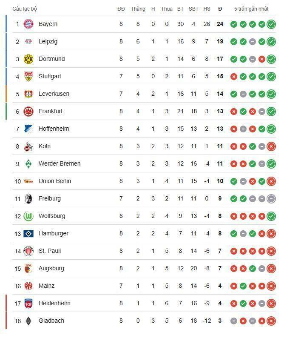Click the Wolfsburg green logo

click(x=28, y=216)
